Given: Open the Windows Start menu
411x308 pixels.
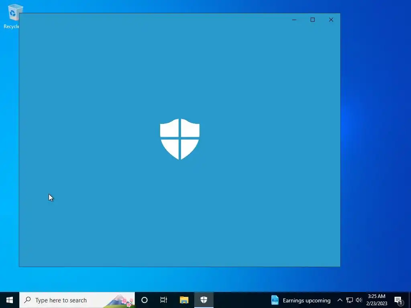Looking at the screenshot, I should (10, 300).
